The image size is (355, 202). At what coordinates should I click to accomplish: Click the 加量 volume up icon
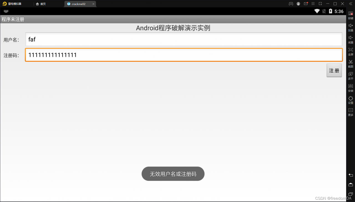[x=351, y=27]
